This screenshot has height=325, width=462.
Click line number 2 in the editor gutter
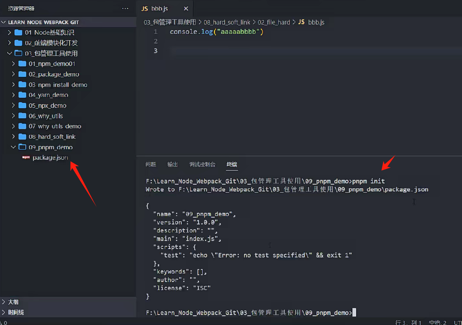(155, 41)
